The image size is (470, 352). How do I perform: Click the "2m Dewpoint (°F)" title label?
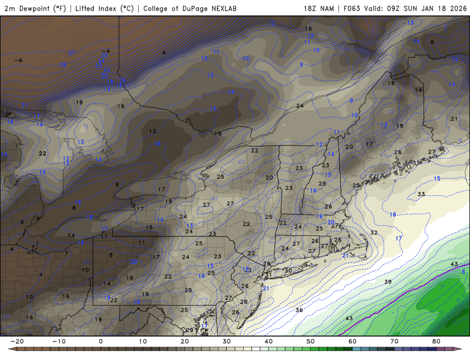point(35,8)
